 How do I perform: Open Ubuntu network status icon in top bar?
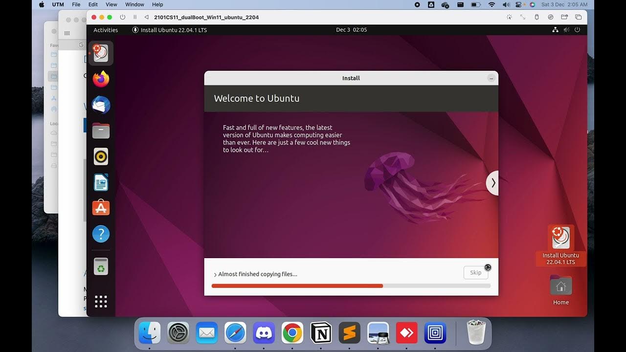pos(555,30)
